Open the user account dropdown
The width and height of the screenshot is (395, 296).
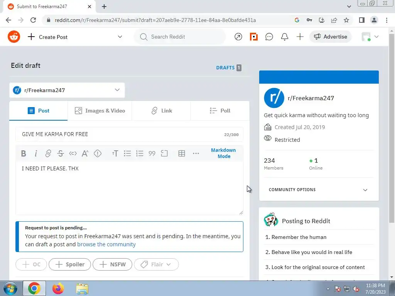[x=370, y=37]
